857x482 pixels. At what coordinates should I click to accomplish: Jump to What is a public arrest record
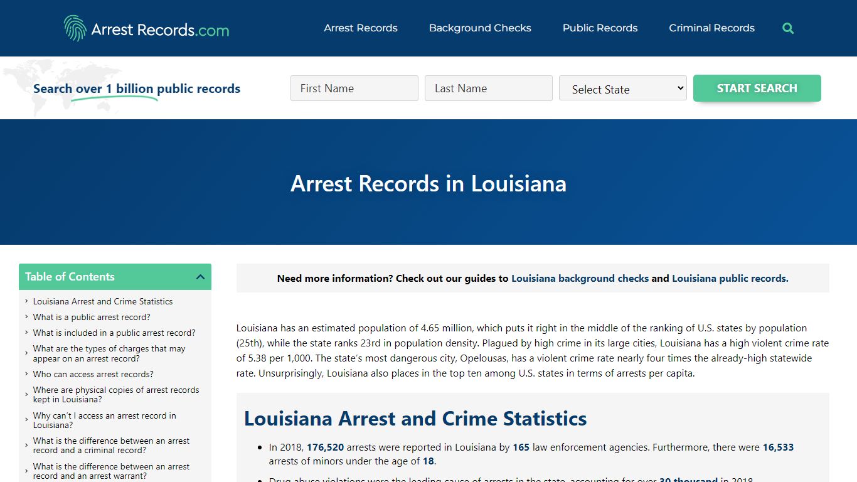tap(92, 317)
